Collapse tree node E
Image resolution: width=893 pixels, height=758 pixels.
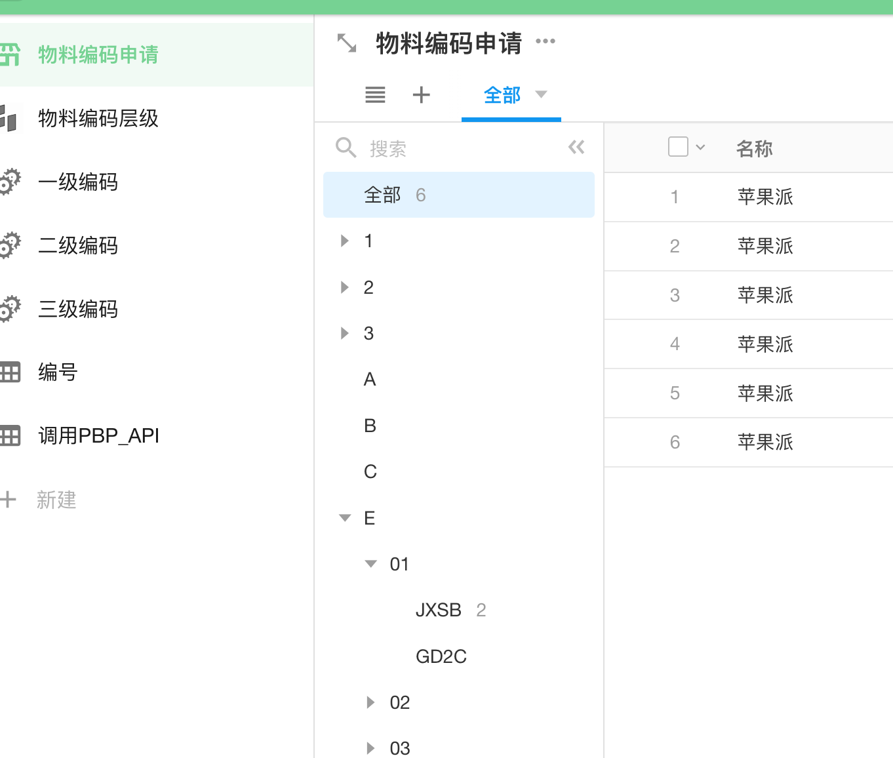click(345, 518)
